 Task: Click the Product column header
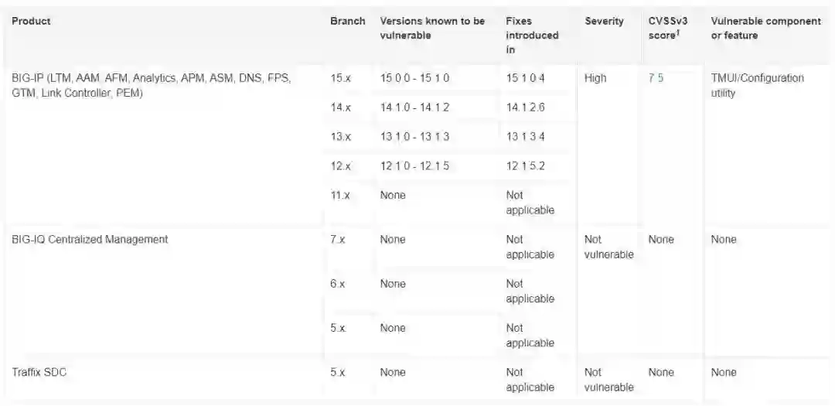31,21
